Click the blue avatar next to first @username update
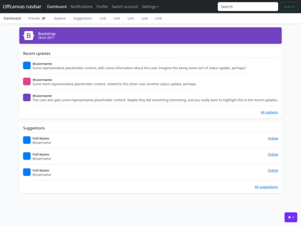The width and height of the screenshot is (301, 226). 27,65
